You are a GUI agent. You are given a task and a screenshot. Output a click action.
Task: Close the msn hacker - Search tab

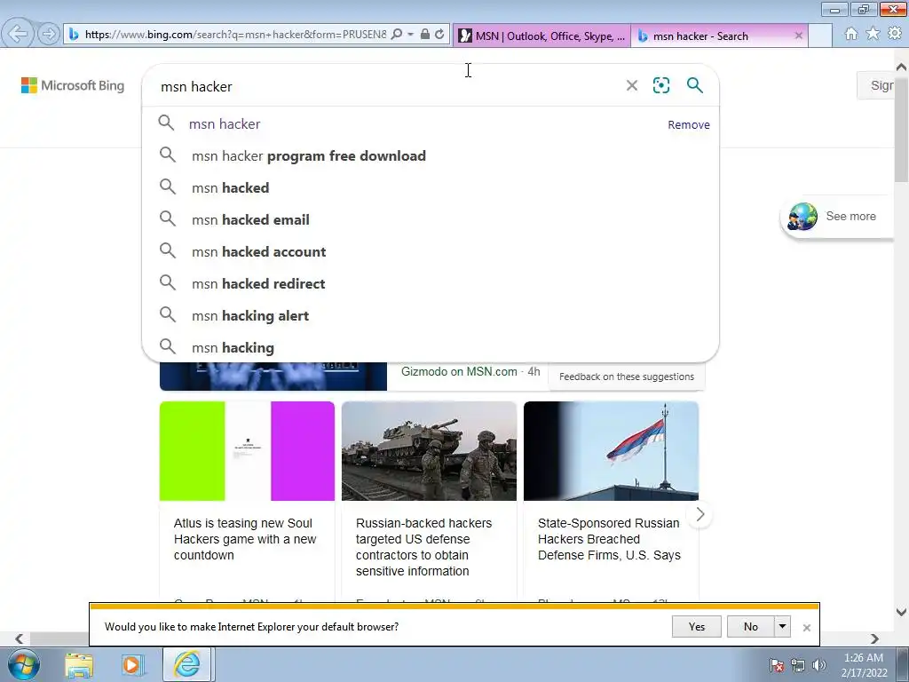799,36
